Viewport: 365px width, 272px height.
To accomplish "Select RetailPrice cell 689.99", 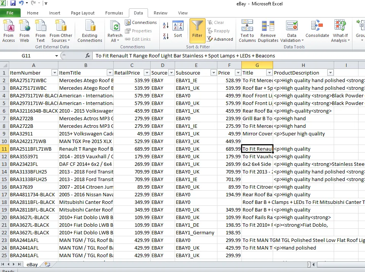I will coord(132,149).
